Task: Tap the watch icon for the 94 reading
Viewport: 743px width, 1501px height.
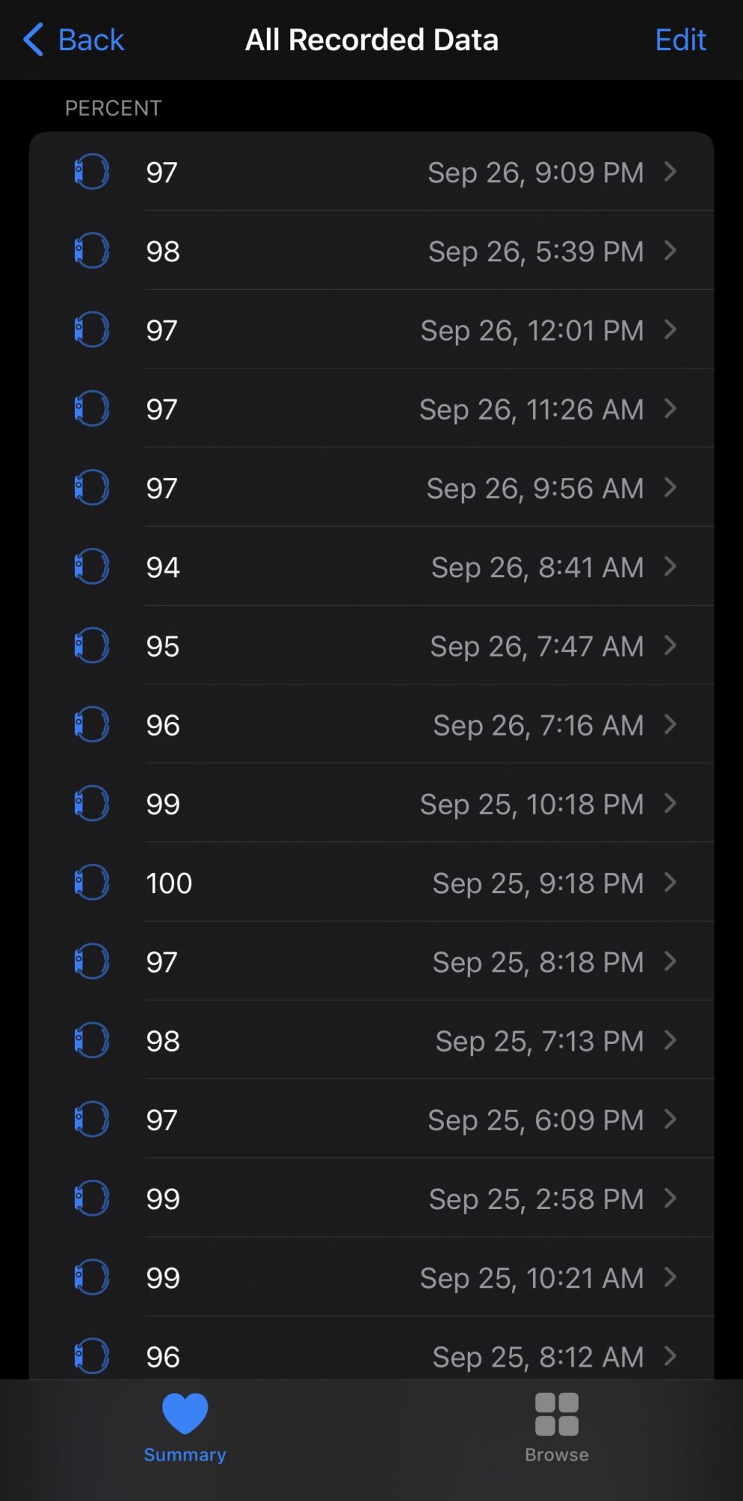Action: [91, 567]
